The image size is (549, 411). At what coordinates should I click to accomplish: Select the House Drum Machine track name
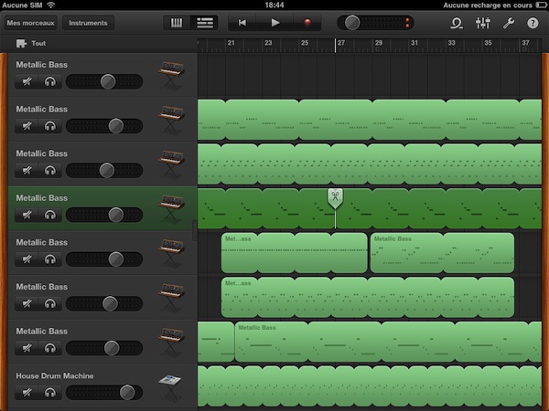[x=55, y=376]
